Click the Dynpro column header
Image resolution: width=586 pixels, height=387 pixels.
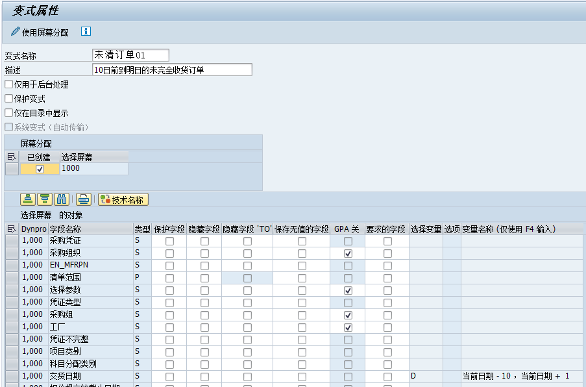[34, 229]
